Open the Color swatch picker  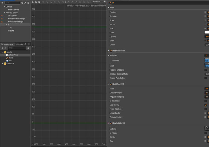(207, 32)
